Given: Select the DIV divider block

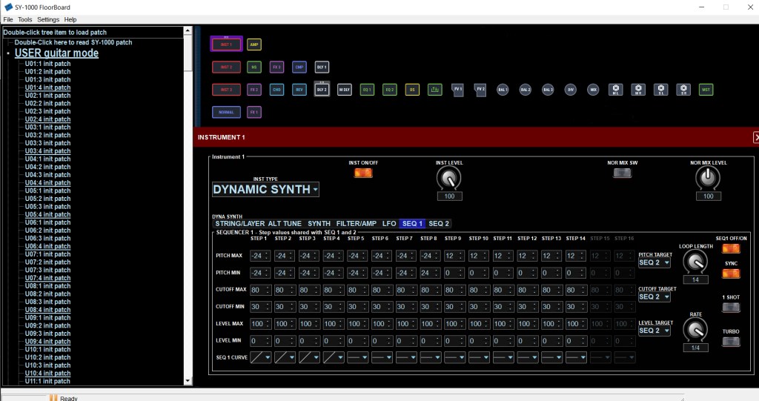Looking at the screenshot, I should (x=571, y=90).
